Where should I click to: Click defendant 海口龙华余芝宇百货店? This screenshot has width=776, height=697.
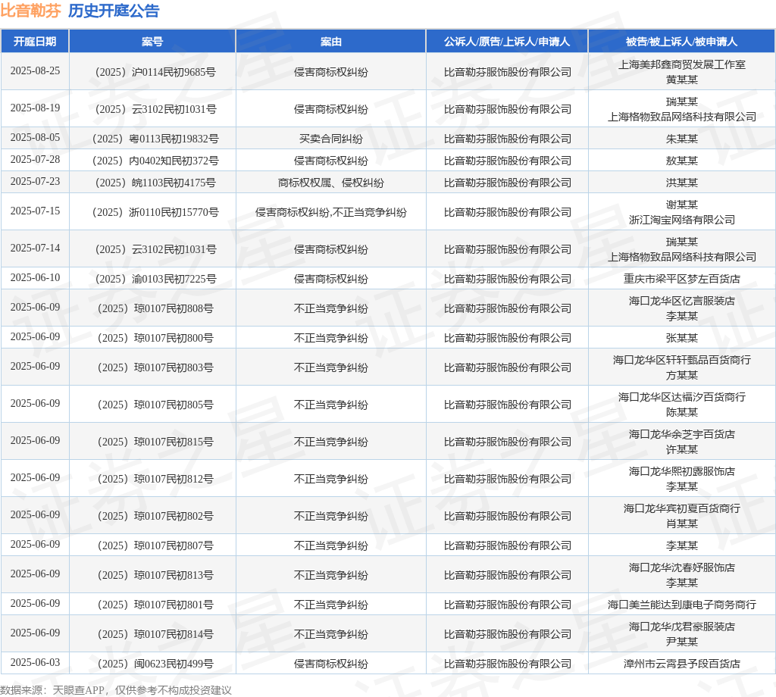(681, 435)
